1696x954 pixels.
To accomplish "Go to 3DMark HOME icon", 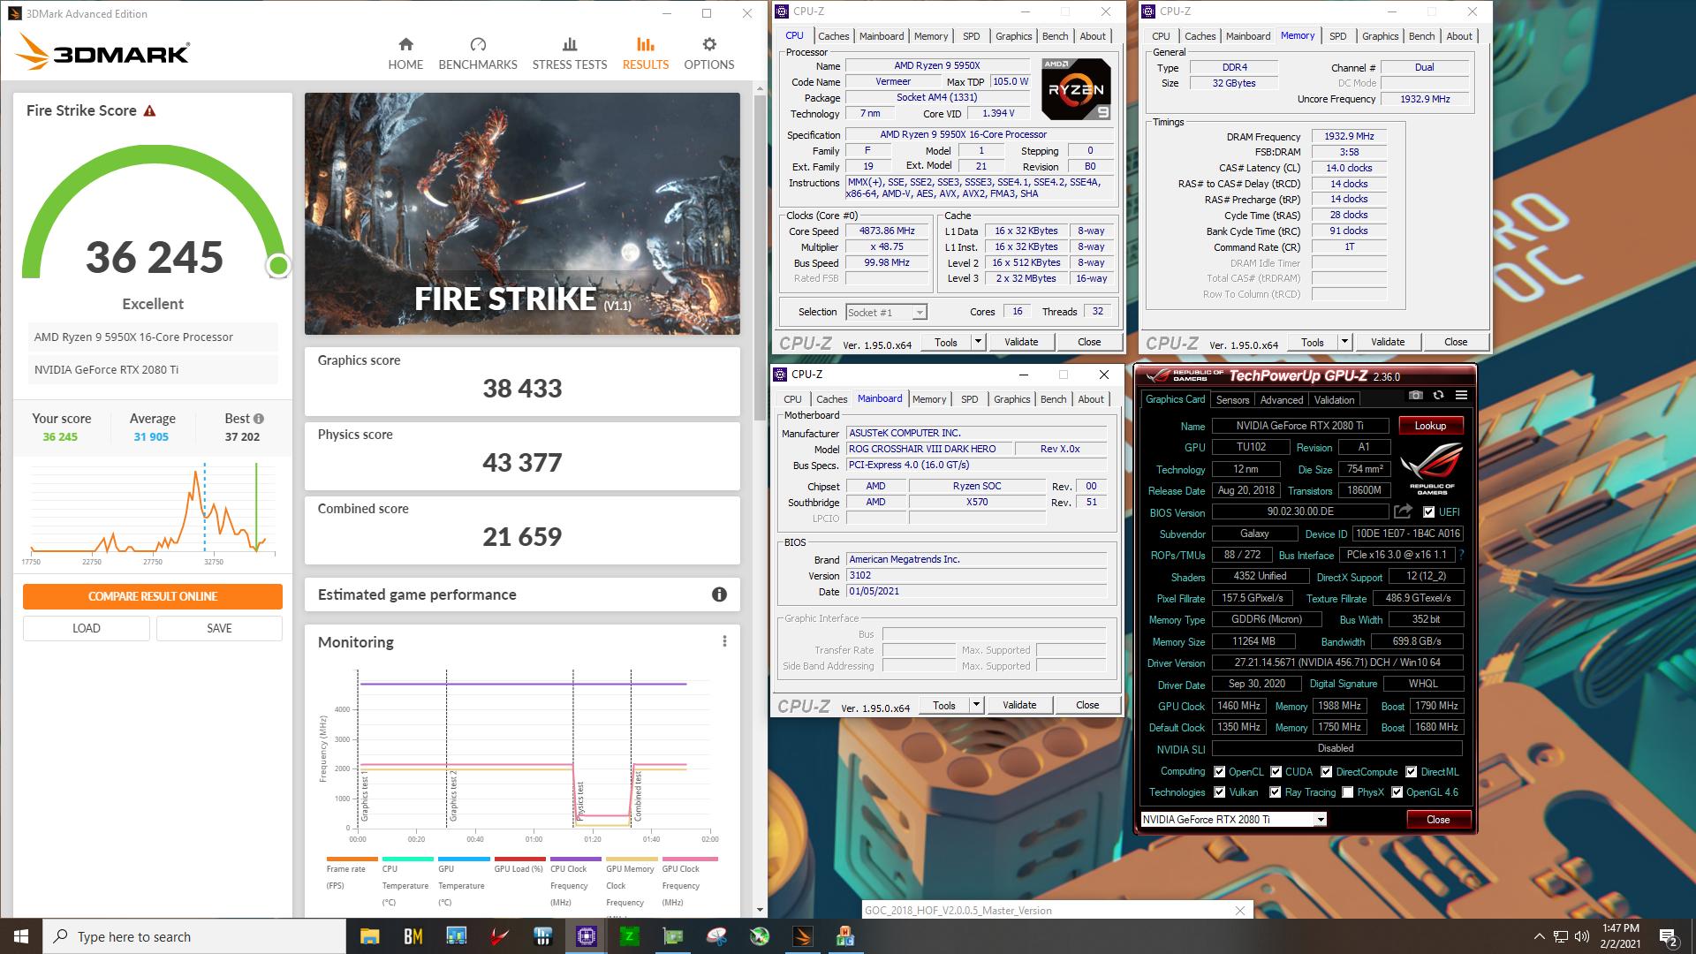I will 405,44.
